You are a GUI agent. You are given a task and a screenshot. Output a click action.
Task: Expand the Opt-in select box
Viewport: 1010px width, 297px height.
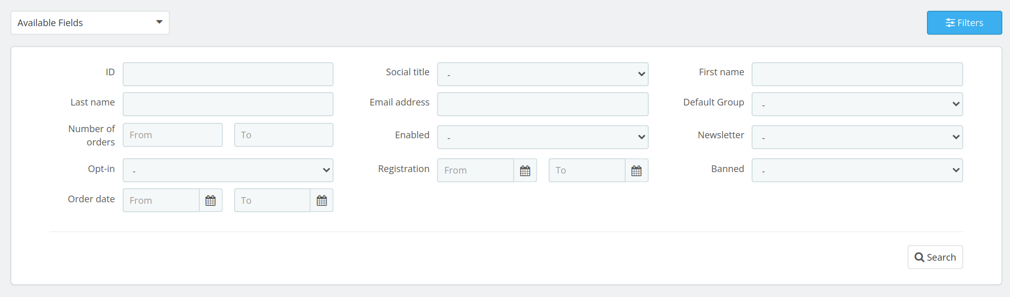point(228,171)
